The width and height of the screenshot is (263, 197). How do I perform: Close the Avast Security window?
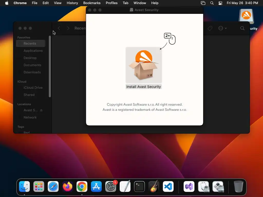(90, 10)
